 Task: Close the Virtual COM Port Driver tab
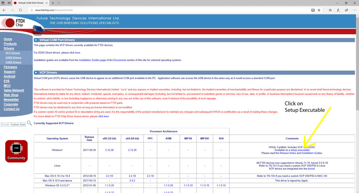pos(46,3)
